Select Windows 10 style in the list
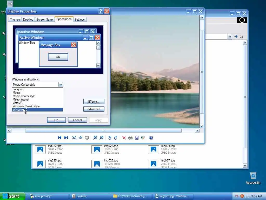Image resolution: width=266 pixels, height=200 pixels. (37, 110)
